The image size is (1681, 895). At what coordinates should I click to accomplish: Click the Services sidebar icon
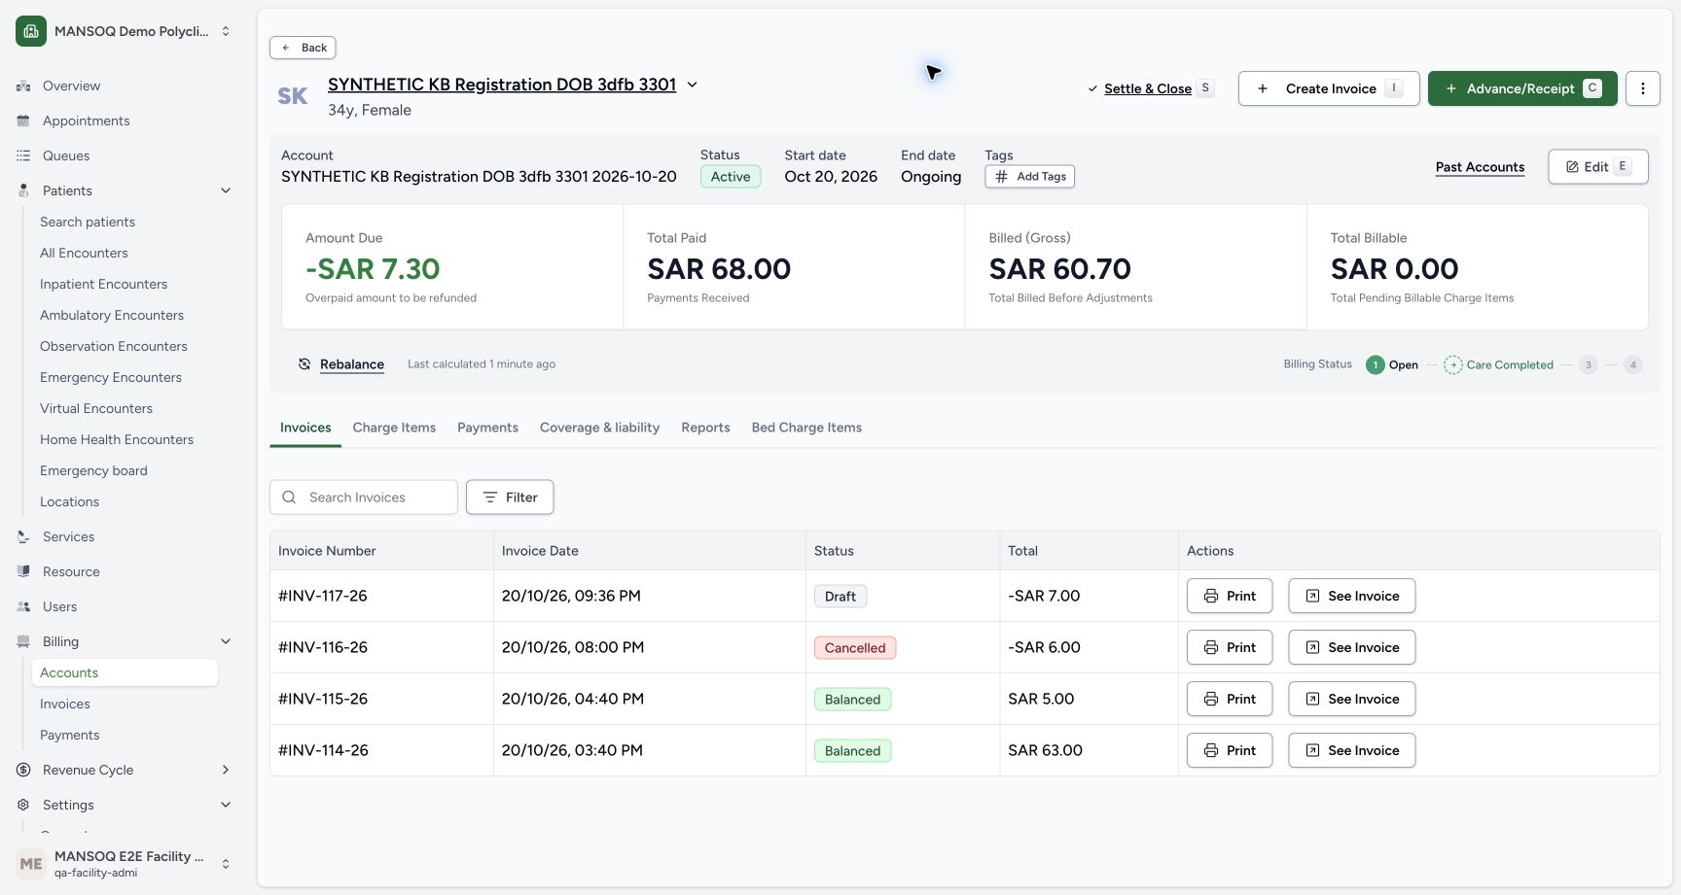pyautogui.click(x=23, y=536)
